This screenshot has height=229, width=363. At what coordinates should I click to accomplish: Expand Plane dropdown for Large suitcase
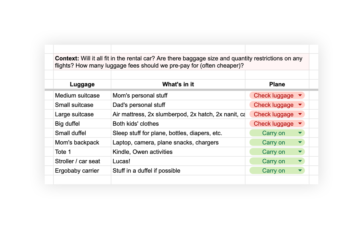click(300, 114)
